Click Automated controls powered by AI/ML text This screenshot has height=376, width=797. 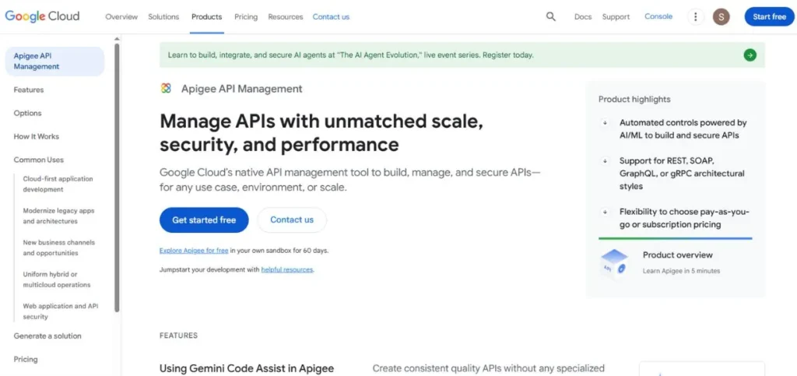pos(683,129)
